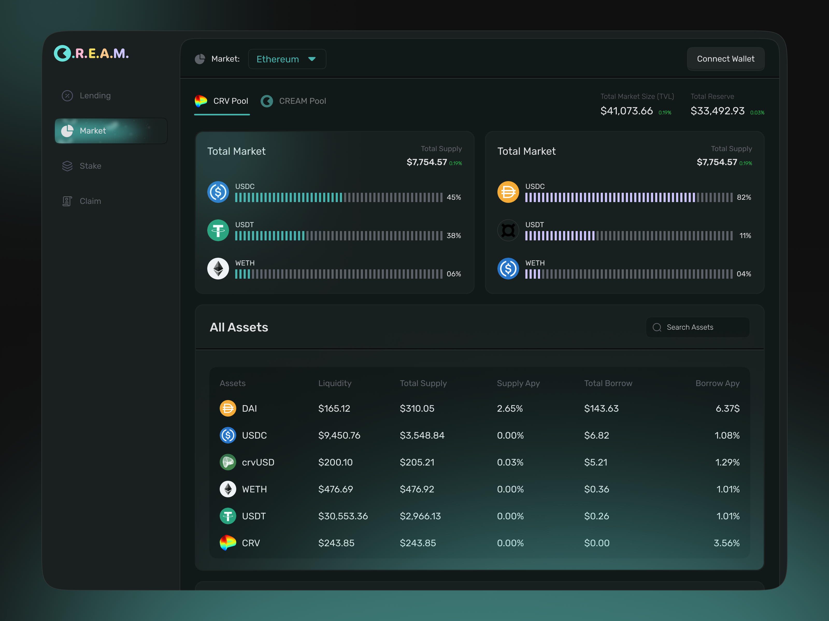The height and width of the screenshot is (621, 829).
Task: Click DAI total borrow $143.63
Action: 602,408
